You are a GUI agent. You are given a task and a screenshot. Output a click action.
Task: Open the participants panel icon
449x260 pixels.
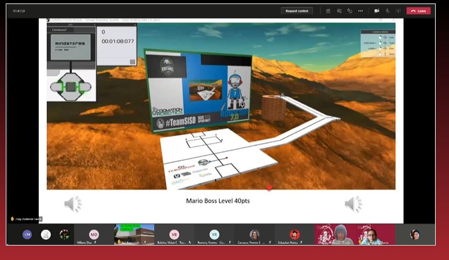point(328,11)
